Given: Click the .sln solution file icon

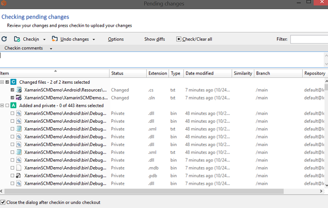Looking at the screenshot, I should 19,97.
